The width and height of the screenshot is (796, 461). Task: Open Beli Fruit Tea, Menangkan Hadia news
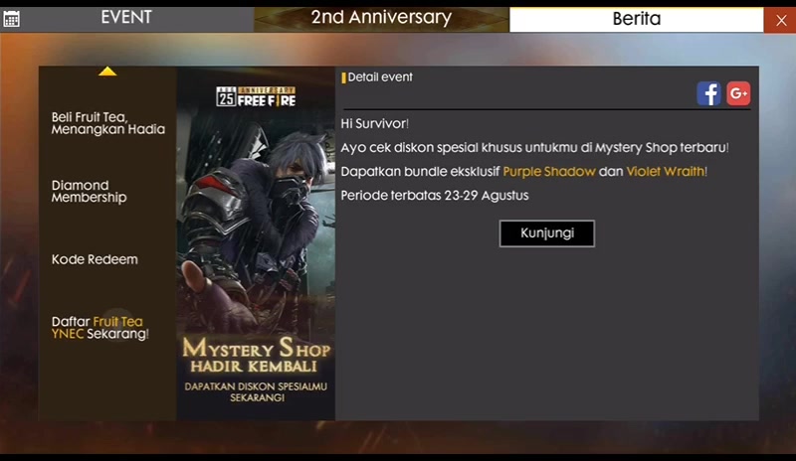[x=108, y=123]
